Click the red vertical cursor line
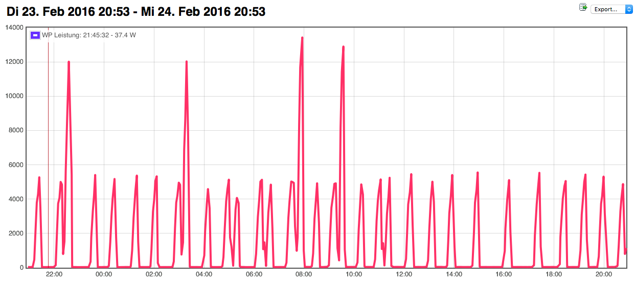 click(x=48, y=147)
